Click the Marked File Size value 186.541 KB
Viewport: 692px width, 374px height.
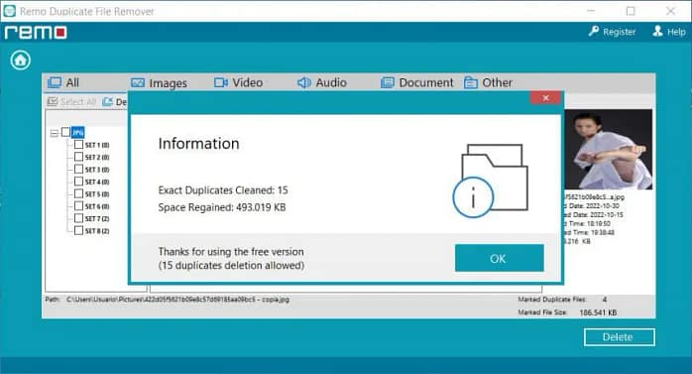click(598, 312)
